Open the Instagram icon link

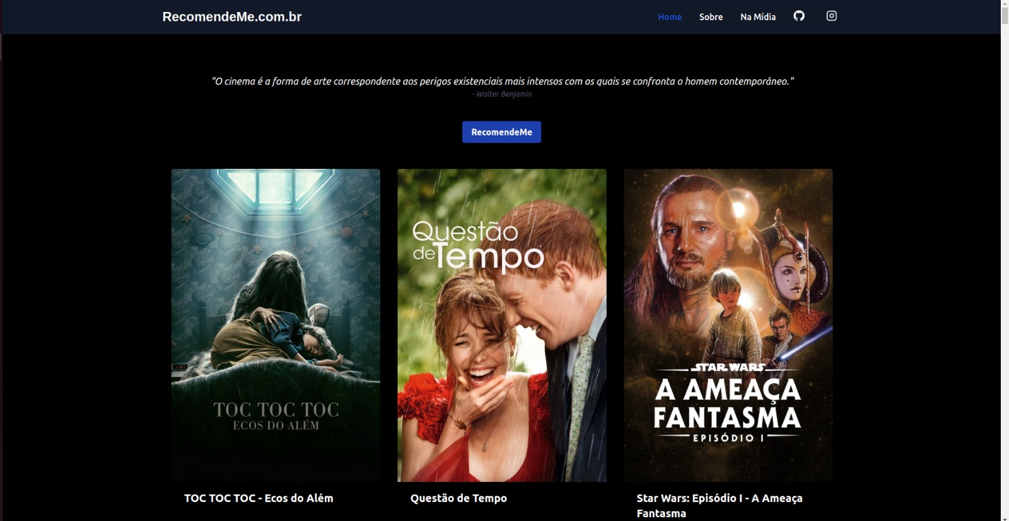tap(832, 16)
